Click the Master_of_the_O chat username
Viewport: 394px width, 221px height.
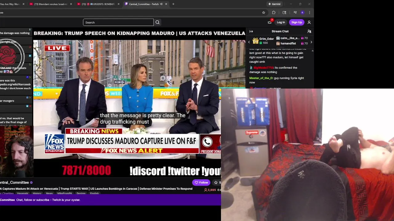coord(261,78)
